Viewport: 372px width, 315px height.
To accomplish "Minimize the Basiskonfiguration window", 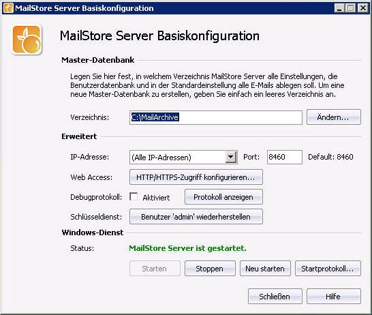I will click(339, 8).
